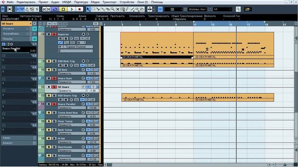The width and height of the screenshot is (298, 167).
Task: Pick the Draw pencil tool
Action: 127,9
